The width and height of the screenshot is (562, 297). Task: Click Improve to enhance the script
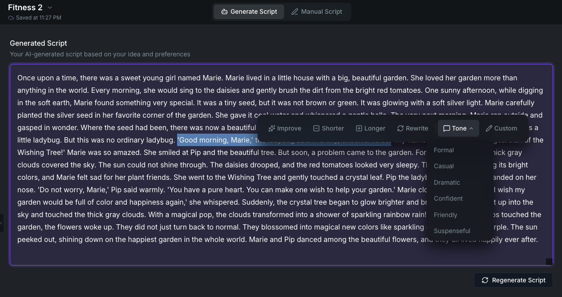point(285,128)
